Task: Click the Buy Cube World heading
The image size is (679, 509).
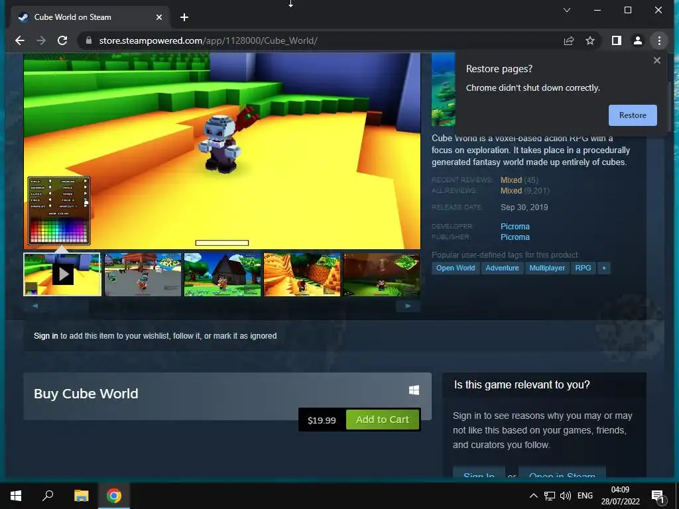Action: pyautogui.click(x=86, y=394)
